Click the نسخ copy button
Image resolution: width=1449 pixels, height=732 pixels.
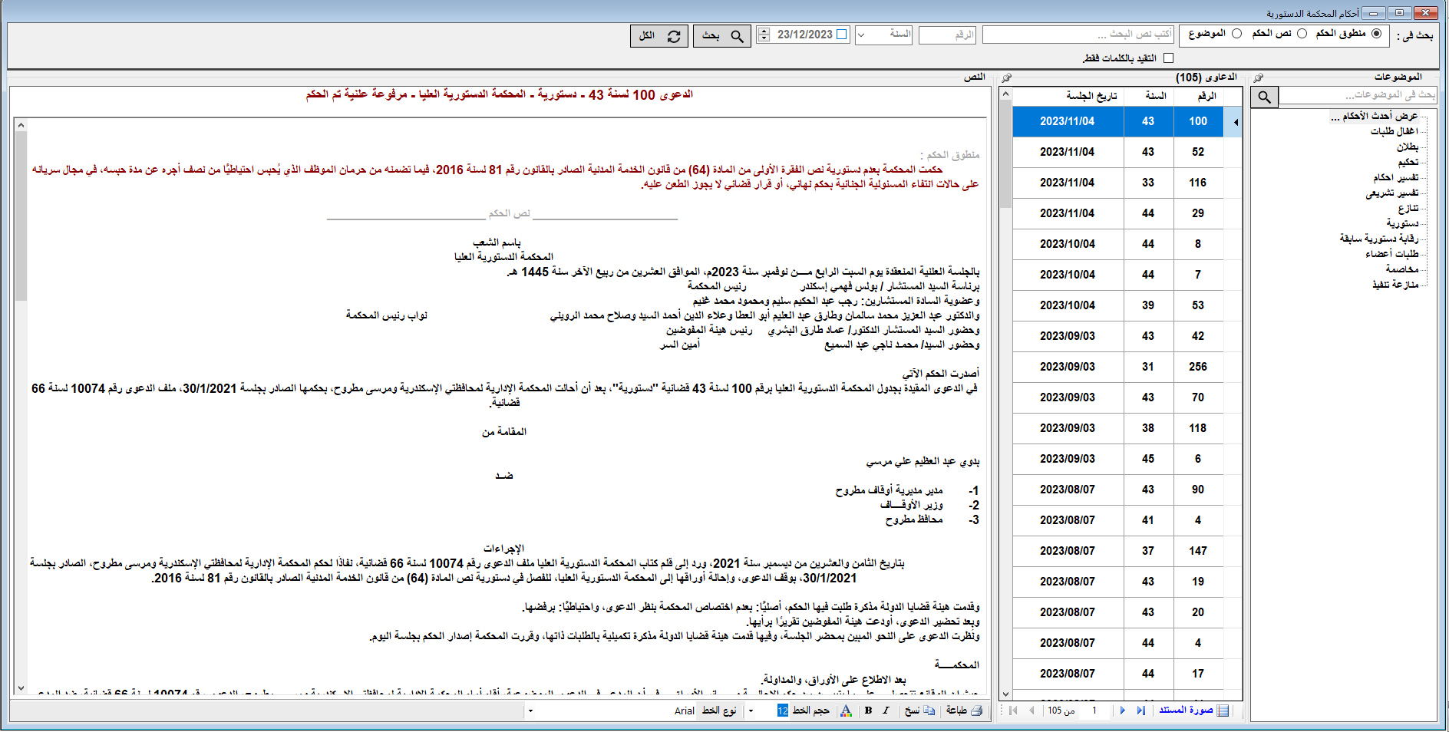click(x=919, y=711)
